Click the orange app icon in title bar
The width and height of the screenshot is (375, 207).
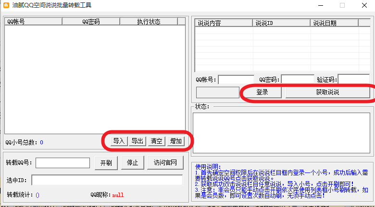6,5
